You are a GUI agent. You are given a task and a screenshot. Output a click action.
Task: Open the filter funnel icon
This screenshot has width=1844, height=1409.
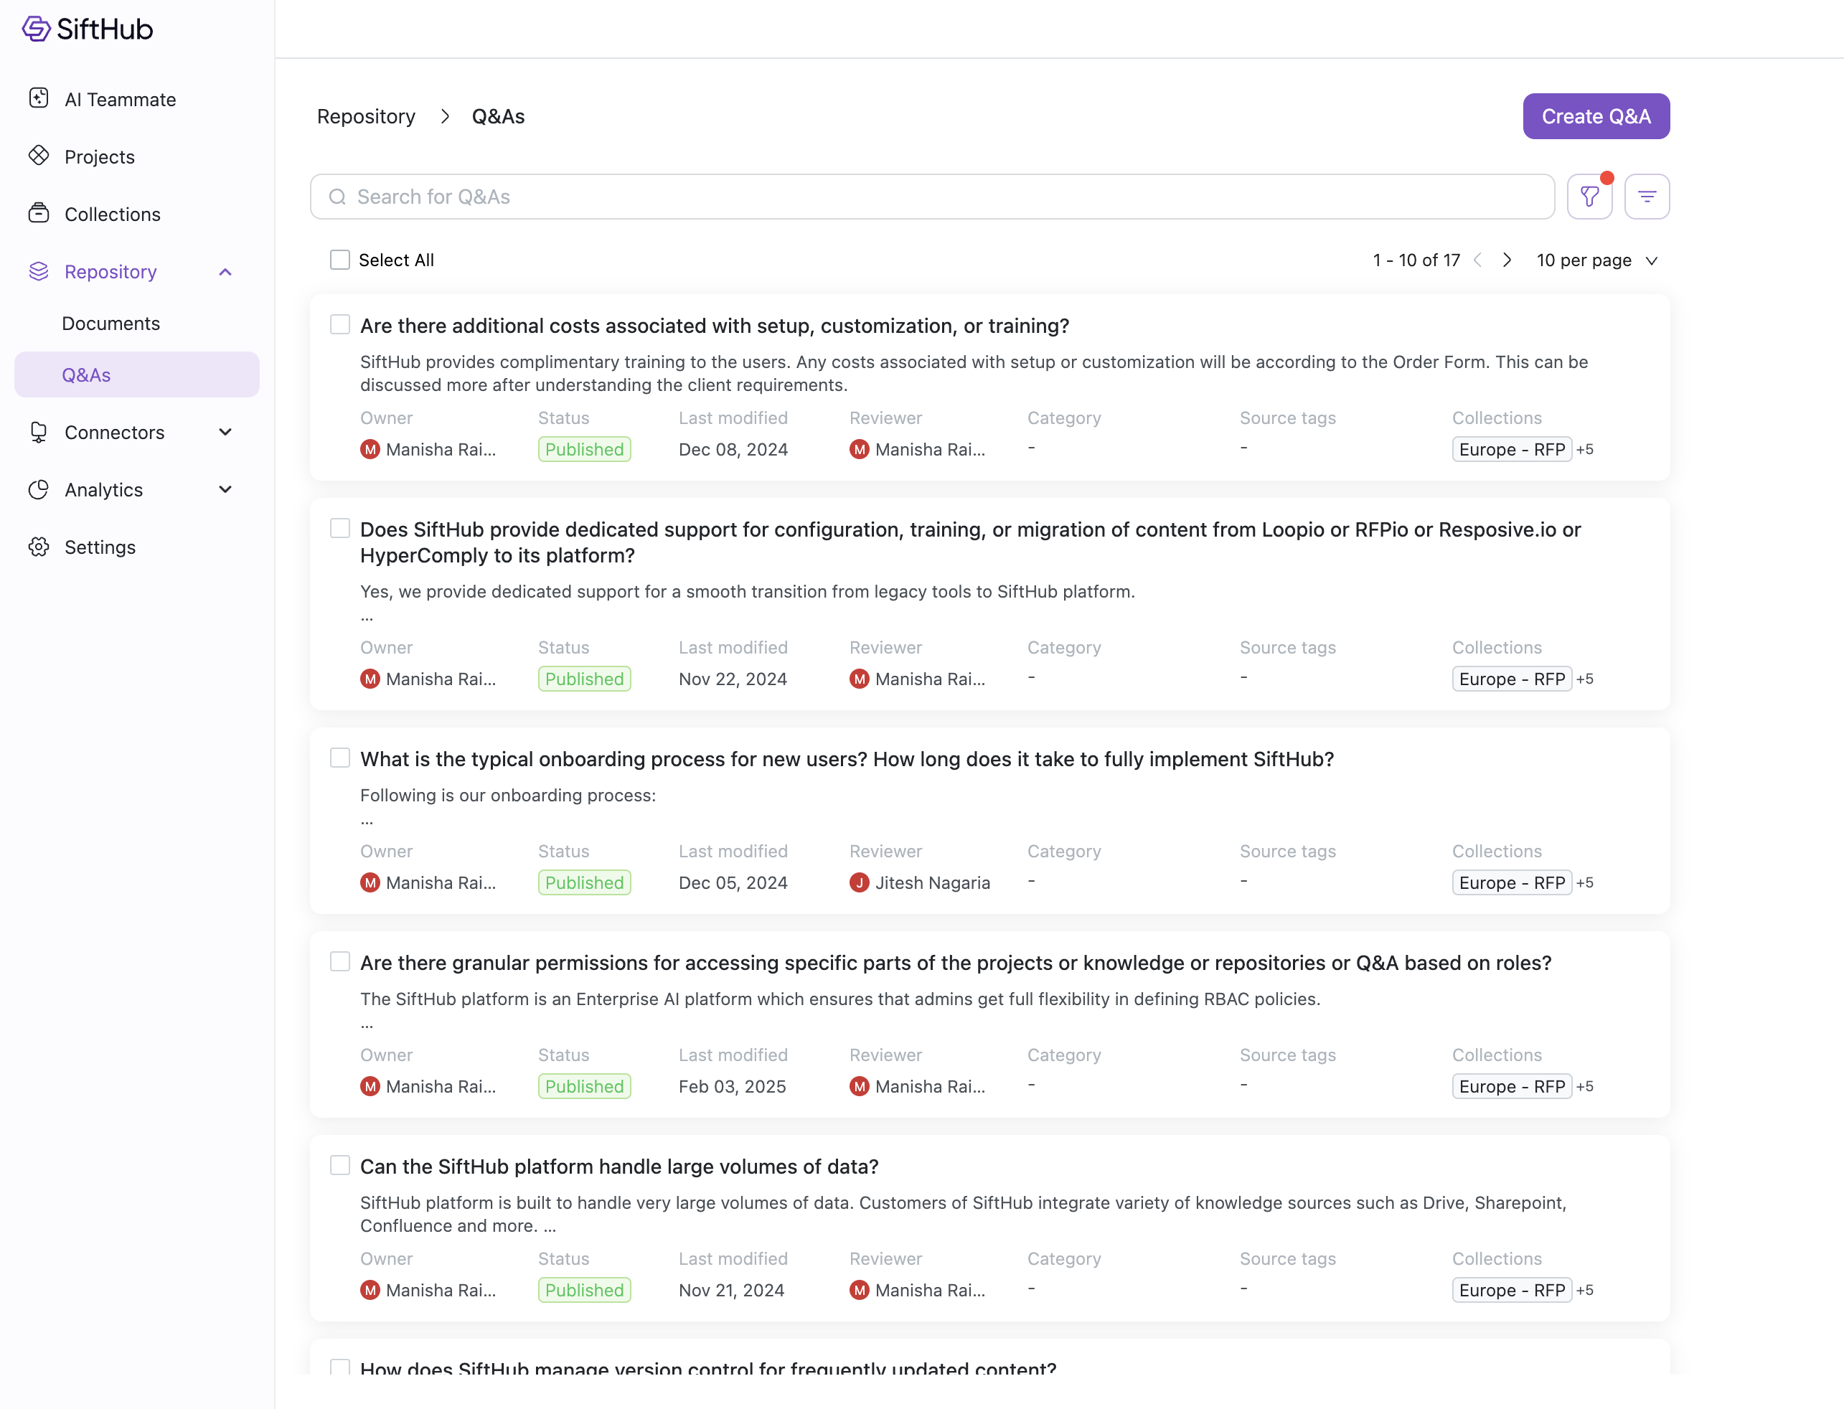point(1589,197)
